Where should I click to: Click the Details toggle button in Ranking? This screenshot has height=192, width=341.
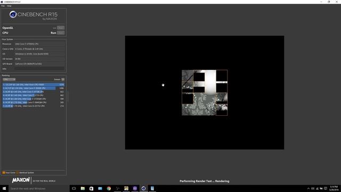63,79
